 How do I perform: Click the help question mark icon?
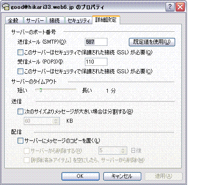[170, 7]
